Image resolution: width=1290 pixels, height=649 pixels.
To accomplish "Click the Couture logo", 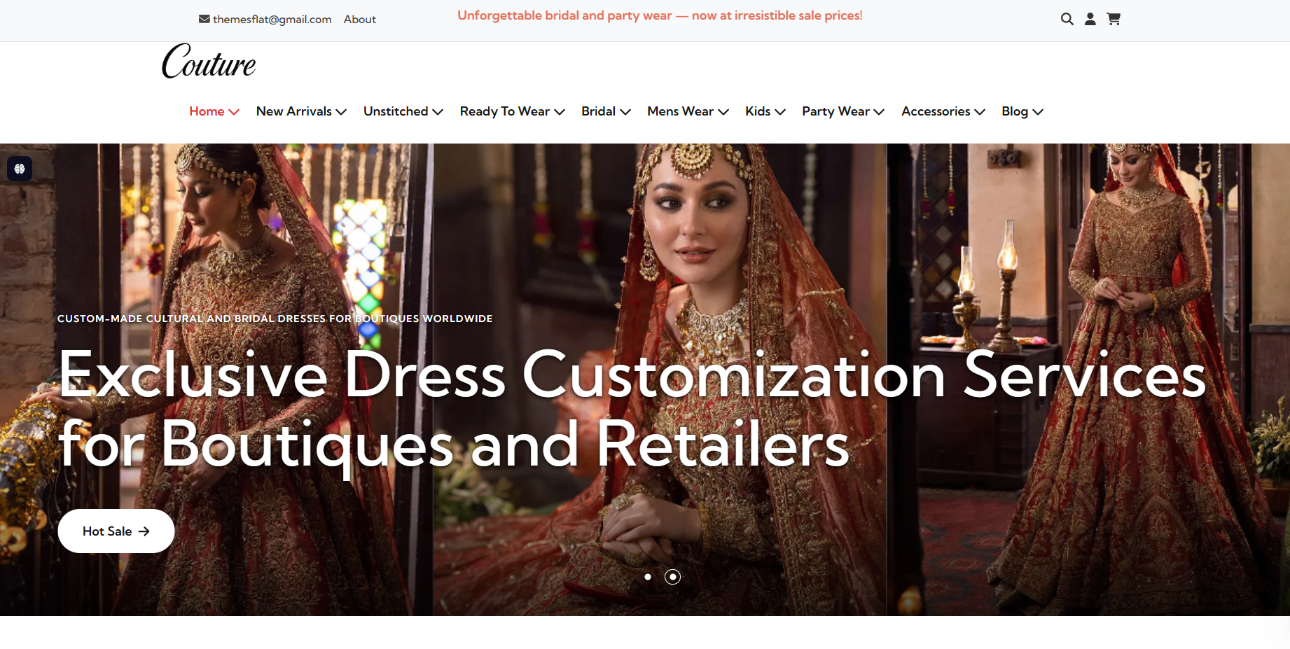I will click(x=209, y=62).
